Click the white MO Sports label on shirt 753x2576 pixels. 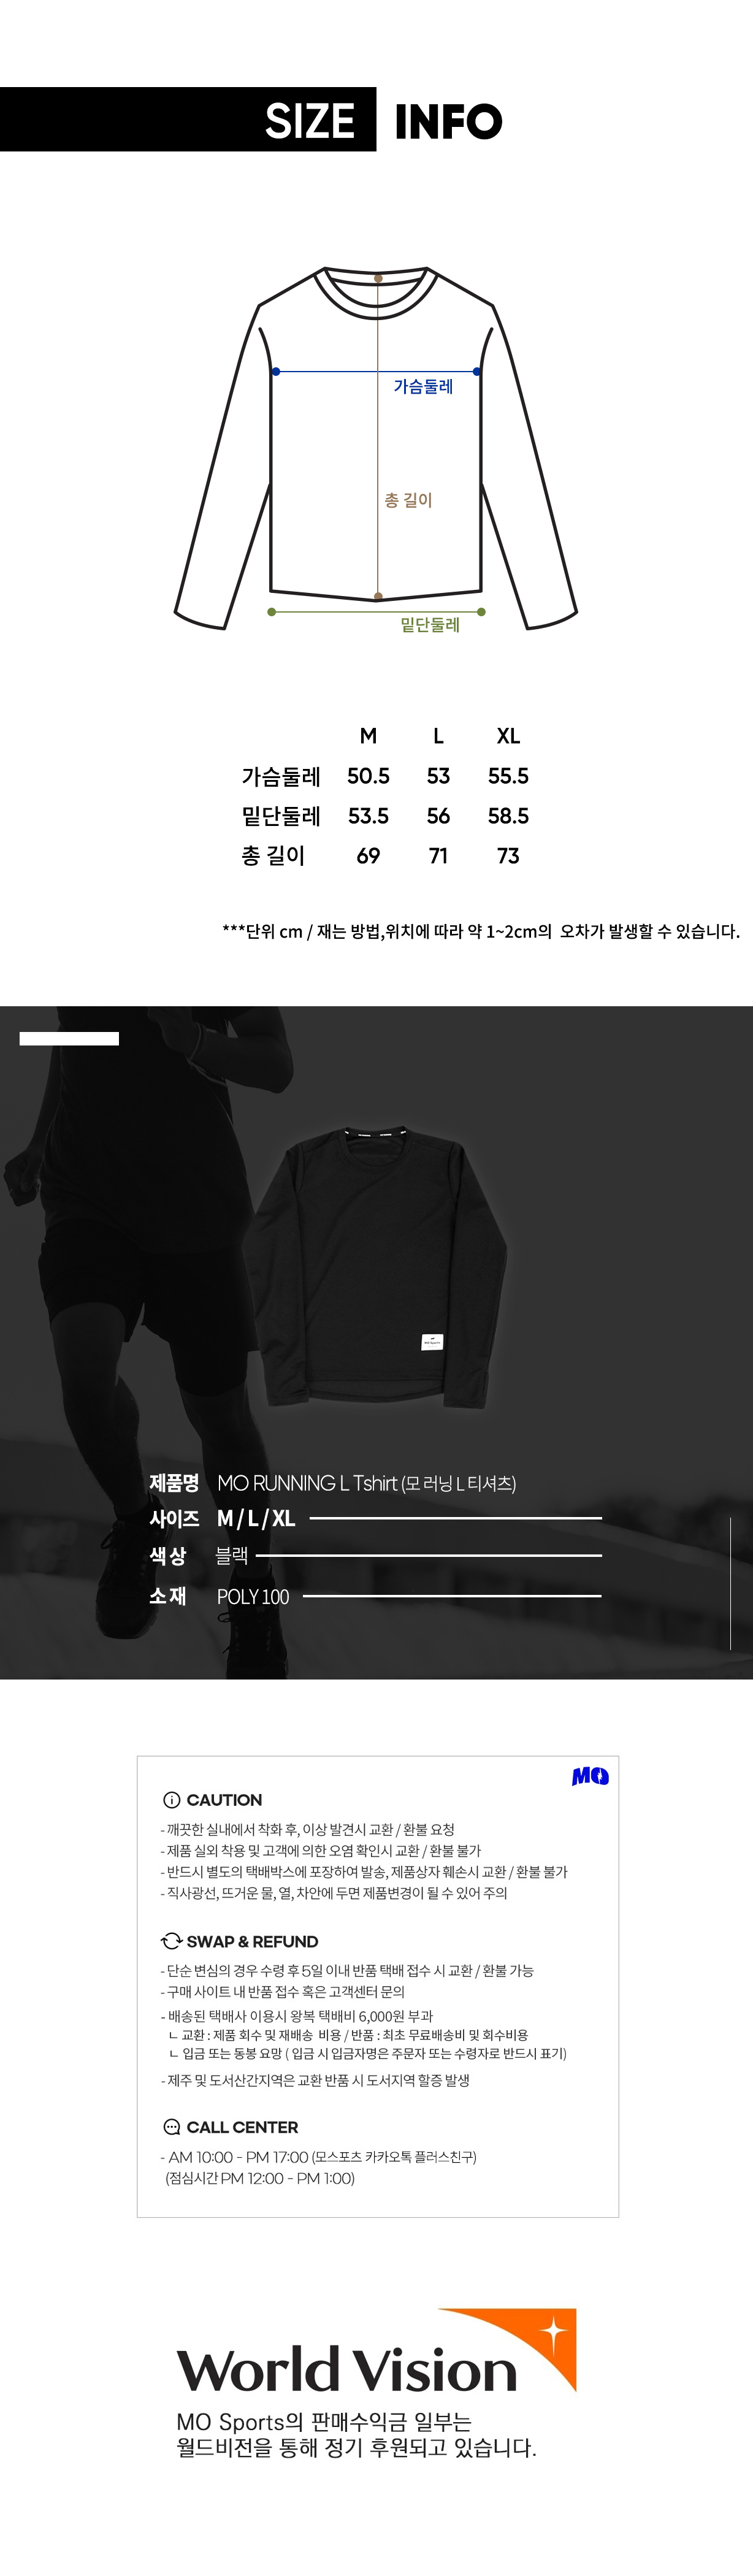click(x=432, y=1342)
